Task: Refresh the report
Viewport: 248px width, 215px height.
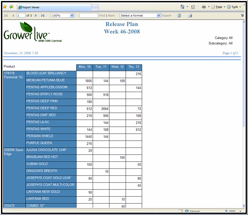Action: point(179,16)
